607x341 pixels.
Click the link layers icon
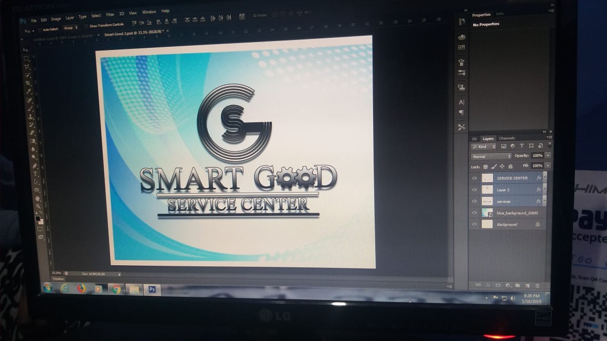pyautogui.click(x=478, y=285)
